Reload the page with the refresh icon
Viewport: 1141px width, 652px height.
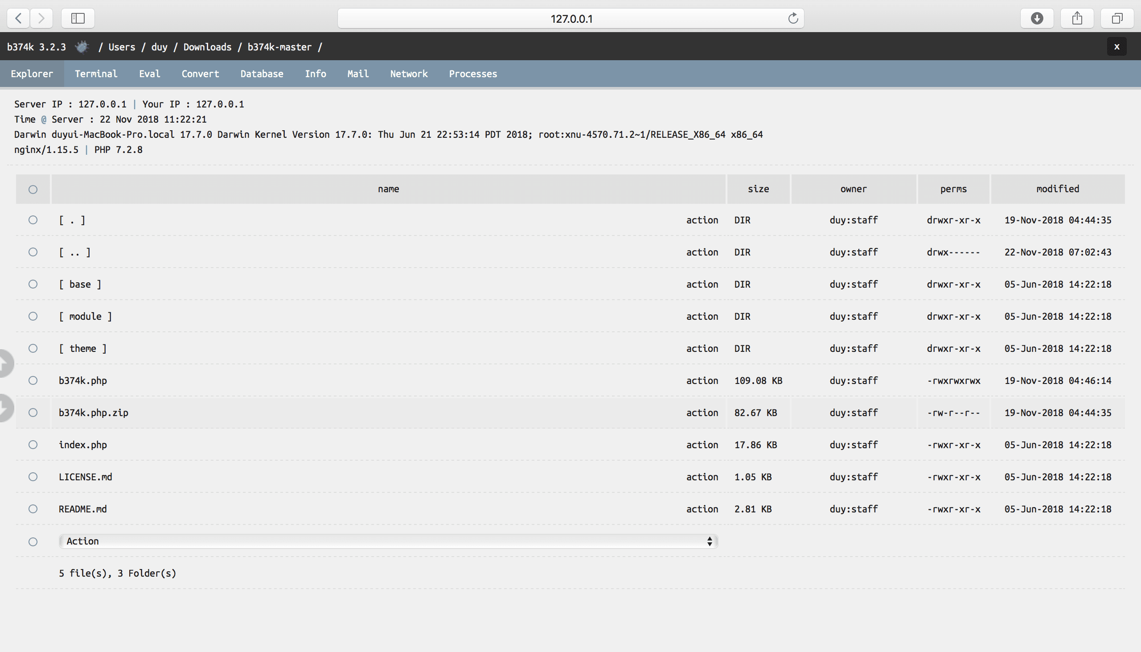tap(793, 18)
